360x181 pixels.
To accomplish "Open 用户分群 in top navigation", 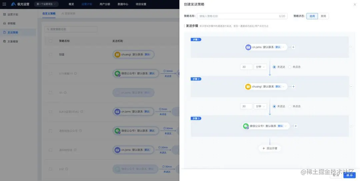I will point(105,4).
